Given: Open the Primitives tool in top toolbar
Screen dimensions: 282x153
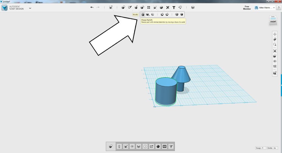Looking at the screenshot, I should click(123, 7).
